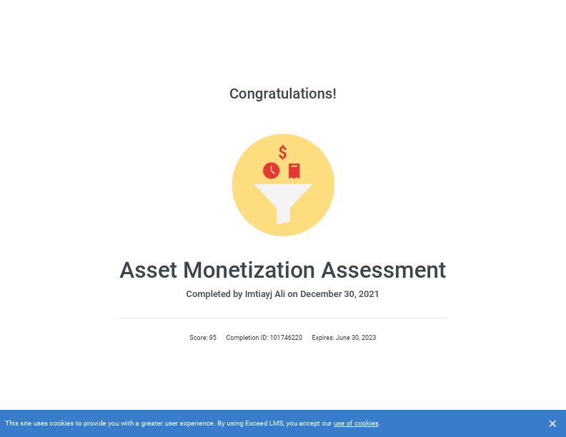Select the "Congratulations!" heading

pos(283,94)
